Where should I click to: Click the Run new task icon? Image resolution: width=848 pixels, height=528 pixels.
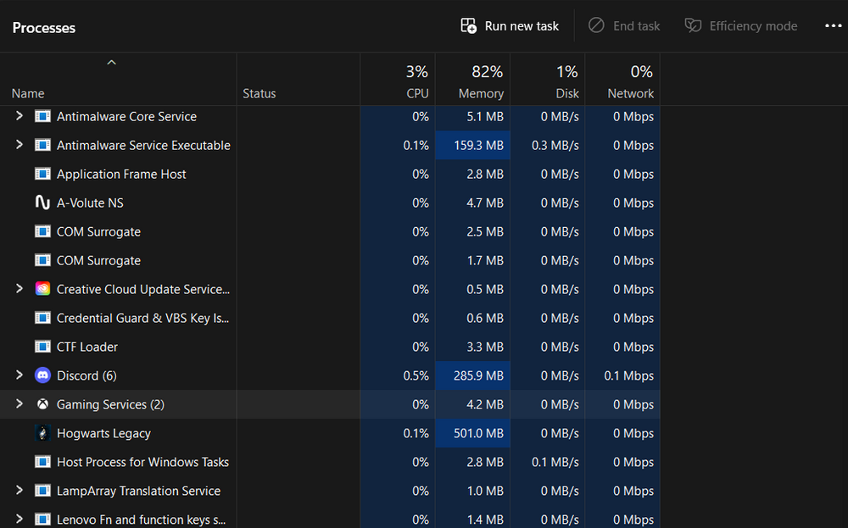[x=468, y=26]
